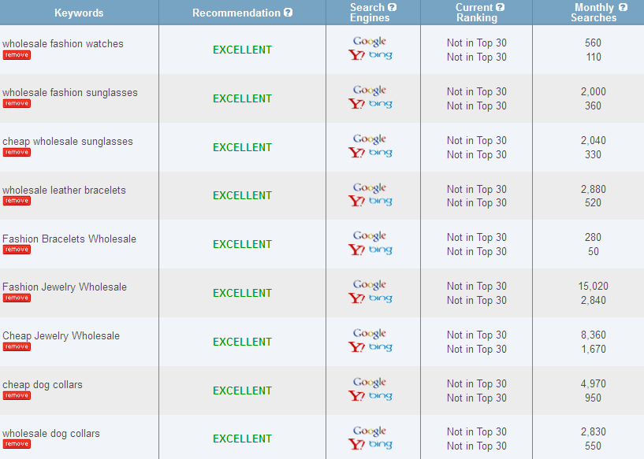Viewport: 644px width, 459px height.
Task: Click EXCELLENT recommendation for wholesale leather bracelets
Action: click(x=242, y=195)
